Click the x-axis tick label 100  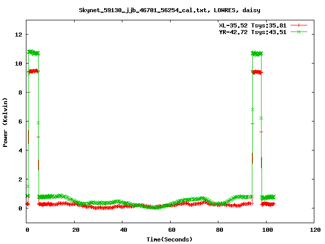[x=268, y=230]
